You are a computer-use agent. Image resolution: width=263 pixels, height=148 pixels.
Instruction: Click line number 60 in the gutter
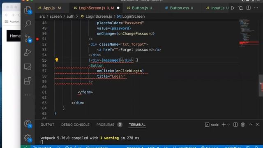coord(44,87)
